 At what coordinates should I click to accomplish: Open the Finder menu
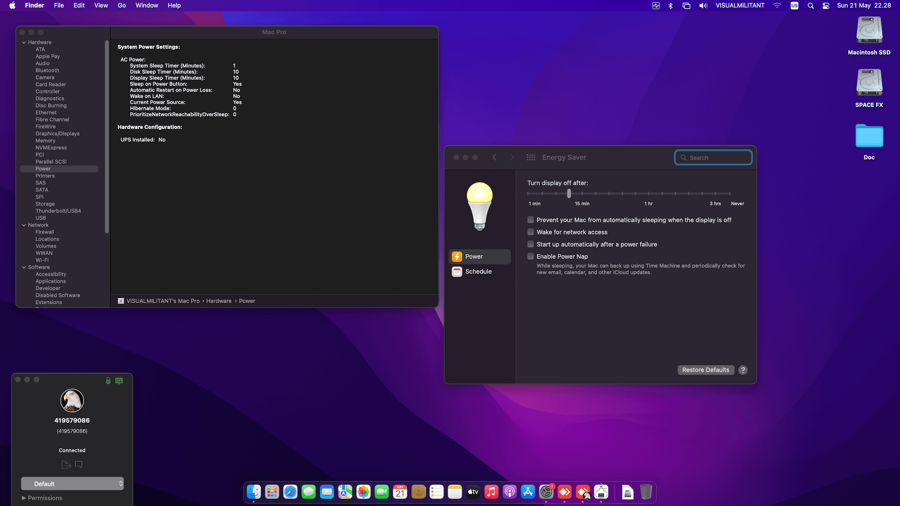click(x=35, y=6)
